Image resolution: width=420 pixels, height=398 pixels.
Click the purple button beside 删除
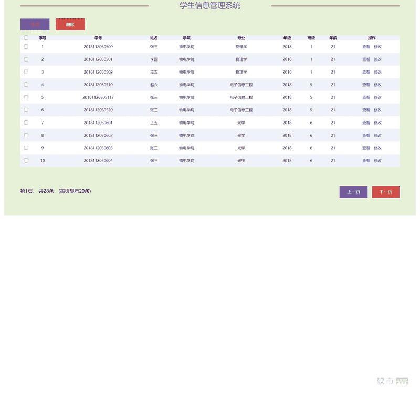tap(35, 24)
